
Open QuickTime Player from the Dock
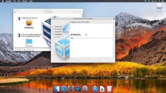(78, 89)
